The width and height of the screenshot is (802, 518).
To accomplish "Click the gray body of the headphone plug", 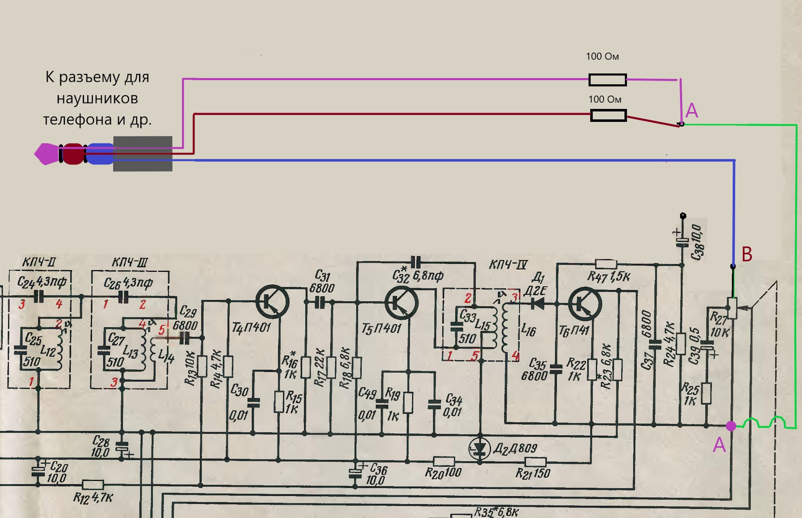I will [x=143, y=154].
